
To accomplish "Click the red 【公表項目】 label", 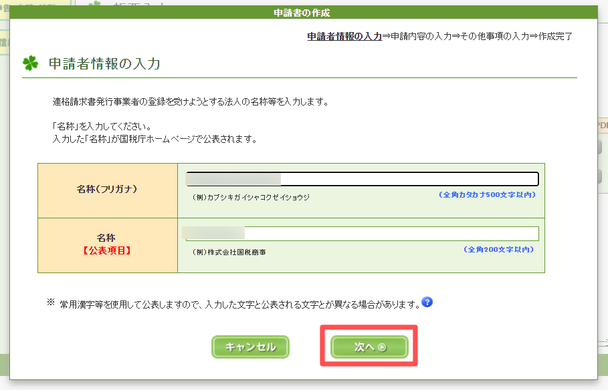I will tap(106, 251).
